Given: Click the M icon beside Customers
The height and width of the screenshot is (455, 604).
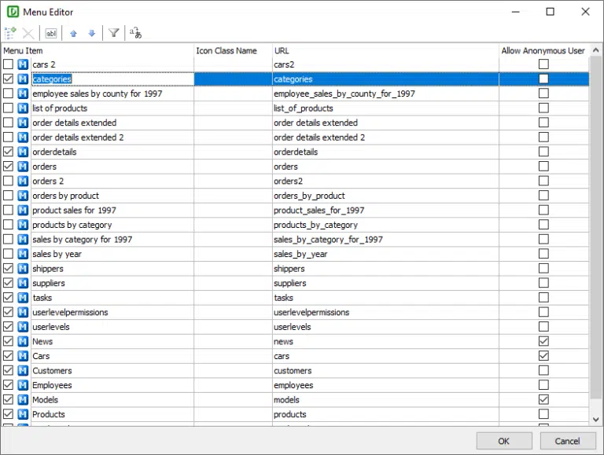Looking at the screenshot, I should point(23,370).
